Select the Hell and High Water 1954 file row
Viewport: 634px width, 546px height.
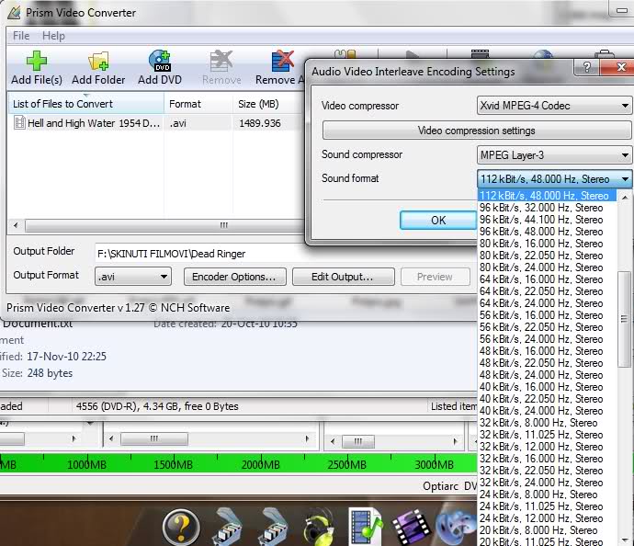pyautogui.click(x=155, y=123)
